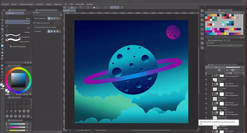Open the Animación menu
The width and height of the screenshot is (247, 133).
tap(40, 5)
